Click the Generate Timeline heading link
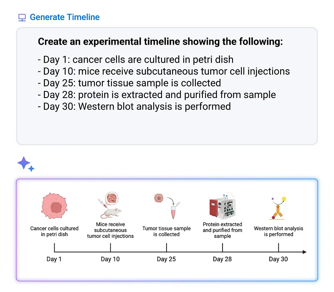This screenshot has height=292, width=334. [65, 17]
